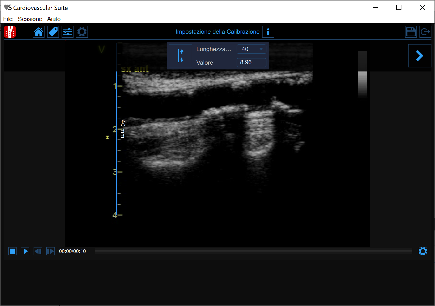Click the red Cardiovascular Suite logo
The height and width of the screenshot is (306, 435).
point(10,32)
